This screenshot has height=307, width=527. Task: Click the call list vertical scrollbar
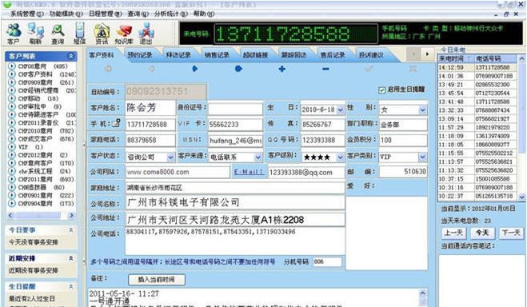pyautogui.click(x=521, y=128)
